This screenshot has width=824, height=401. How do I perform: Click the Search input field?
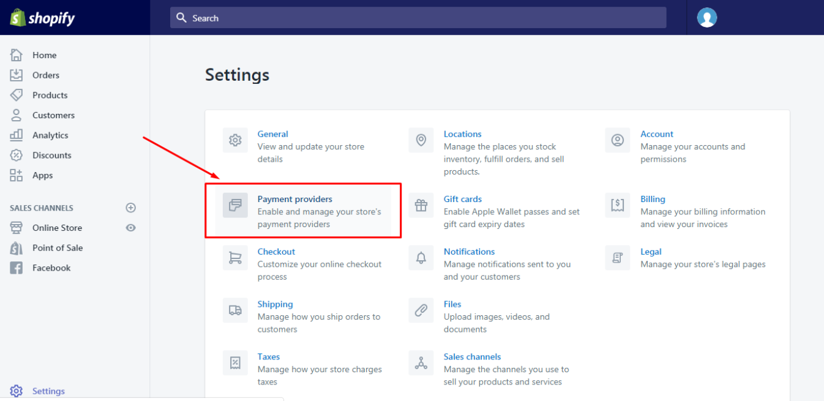418,18
